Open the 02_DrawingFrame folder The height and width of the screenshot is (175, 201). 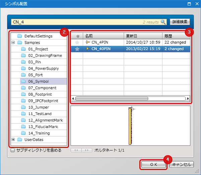click(42, 56)
